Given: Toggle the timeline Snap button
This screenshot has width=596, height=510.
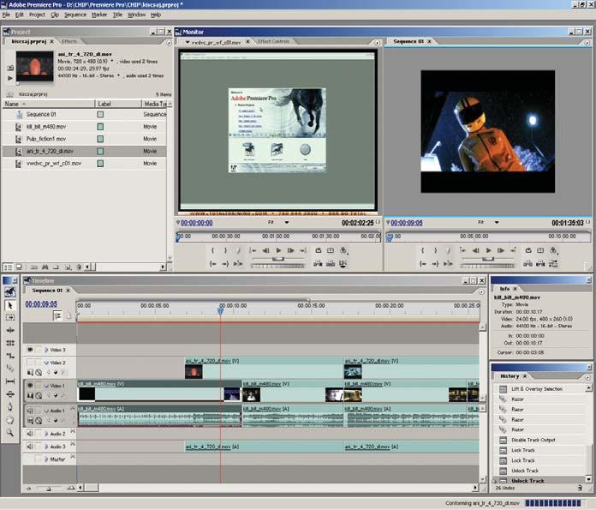Looking at the screenshot, I should tap(57, 315).
